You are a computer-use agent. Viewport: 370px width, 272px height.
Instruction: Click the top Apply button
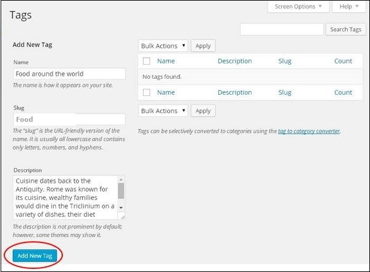click(x=203, y=46)
